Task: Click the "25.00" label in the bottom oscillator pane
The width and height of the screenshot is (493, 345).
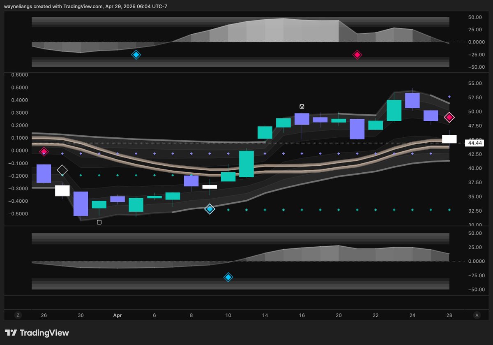Action: (475, 247)
